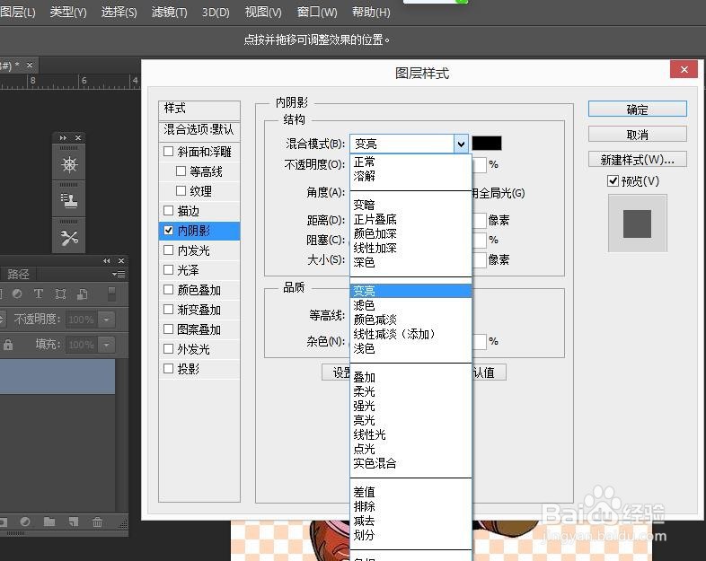Open the Paths panel flyout menu
This screenshot has width=706, height=561.
click(x=119, y=274)
